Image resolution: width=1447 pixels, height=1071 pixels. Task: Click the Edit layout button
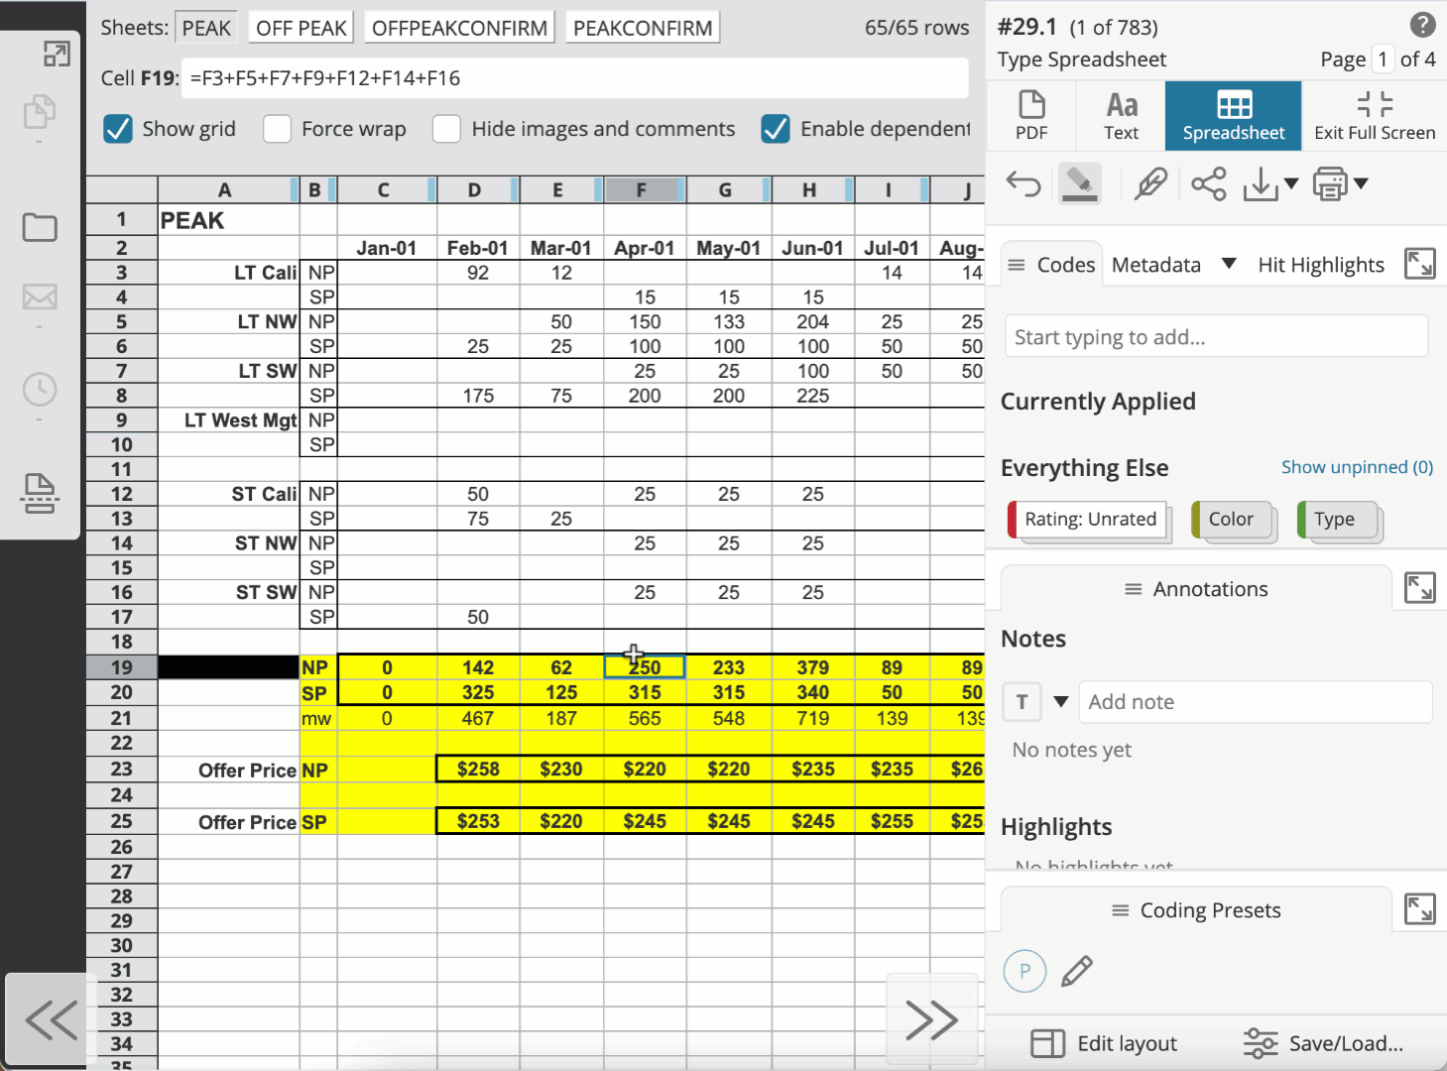(x=1104, y=1043)
